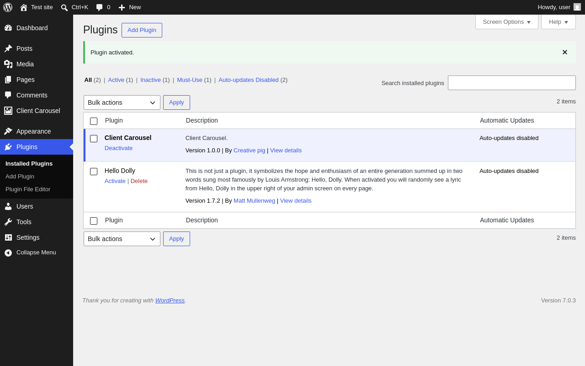Tick the Client Carousel plugin checkbox
Screen dimensions: 585x366
point(94,139)
